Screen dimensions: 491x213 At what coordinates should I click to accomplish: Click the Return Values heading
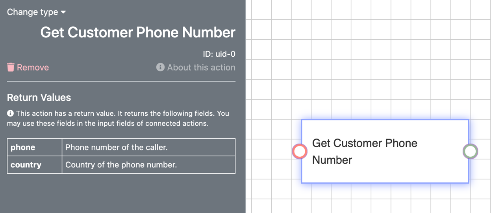(x=39, y=97)
